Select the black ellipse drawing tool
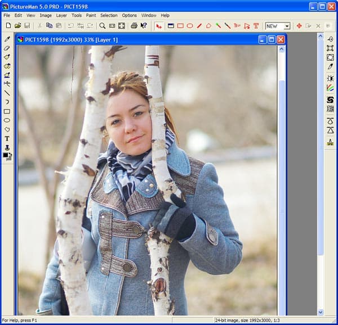Screen dimensions: 338x325 [x=7, y=120]
